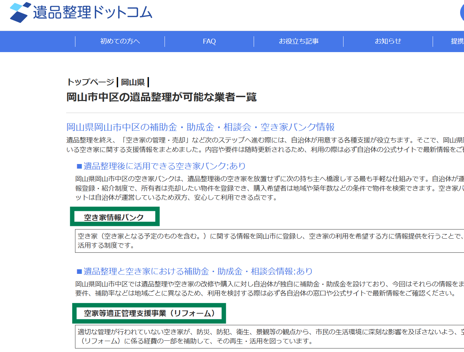Open the 空家等適正管理支援事業（リフォーム） button
This screenshot has height=352, width=464.
(149, 313)
